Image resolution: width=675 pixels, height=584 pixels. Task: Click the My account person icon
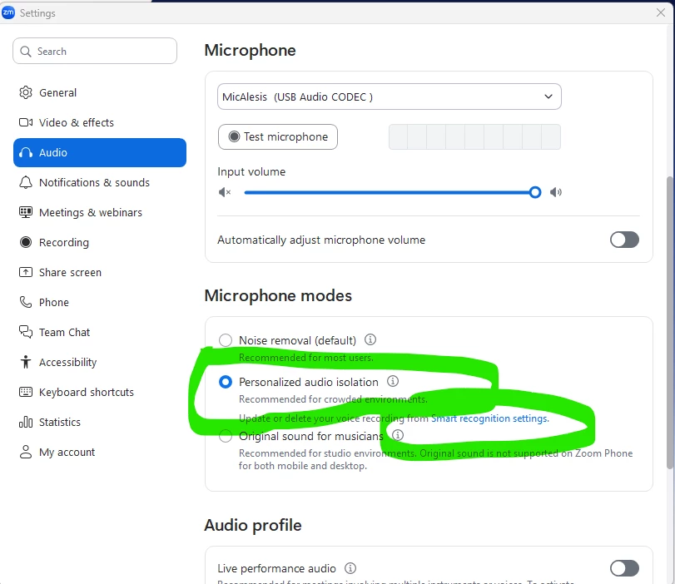[26, 452]
